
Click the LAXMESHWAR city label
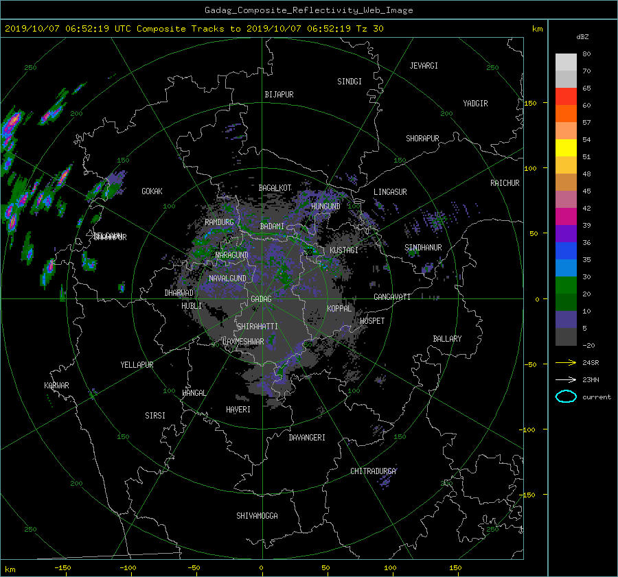coord(243,342)
